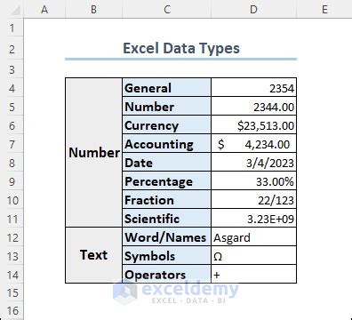Click the 'Operators' label cell

[167, 274]
